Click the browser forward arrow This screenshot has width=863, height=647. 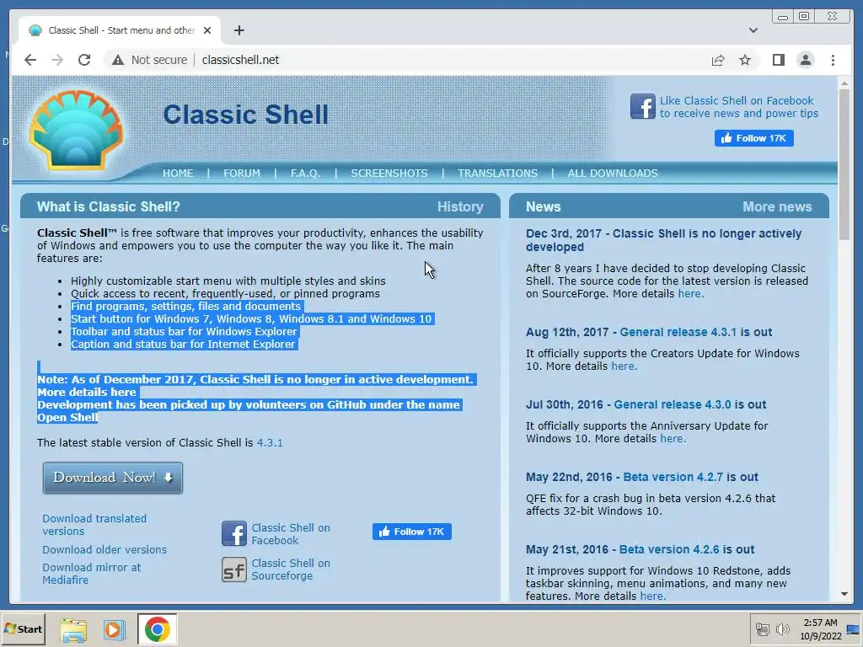pos(57,60)
